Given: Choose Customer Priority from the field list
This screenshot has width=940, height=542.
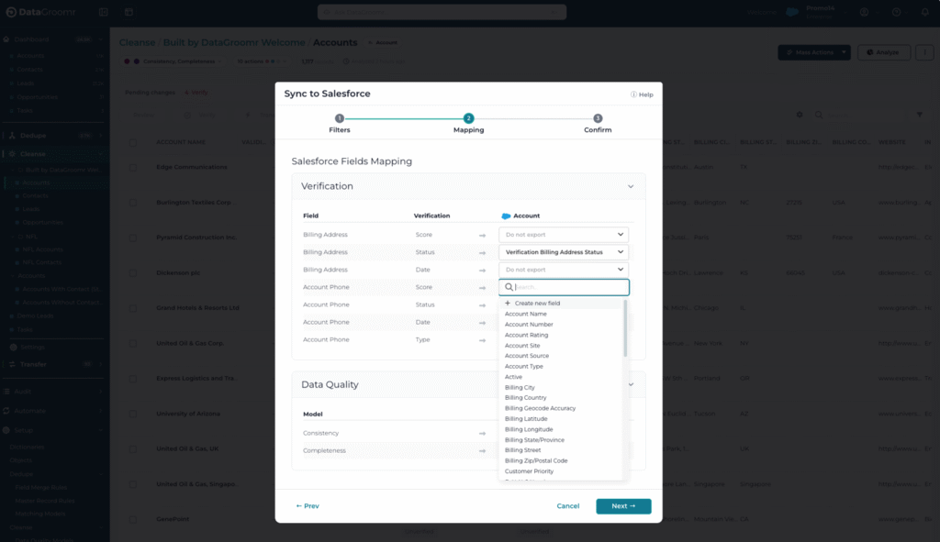Looking at the screenshot, I should point(529,471).
